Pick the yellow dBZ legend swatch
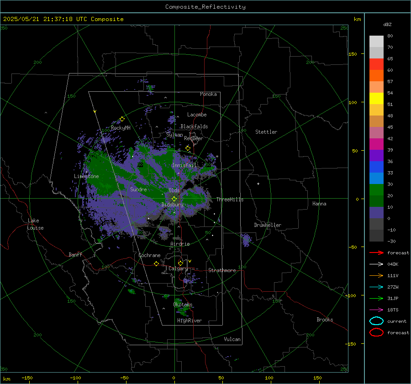411x384 pixels. pos(376,98)
